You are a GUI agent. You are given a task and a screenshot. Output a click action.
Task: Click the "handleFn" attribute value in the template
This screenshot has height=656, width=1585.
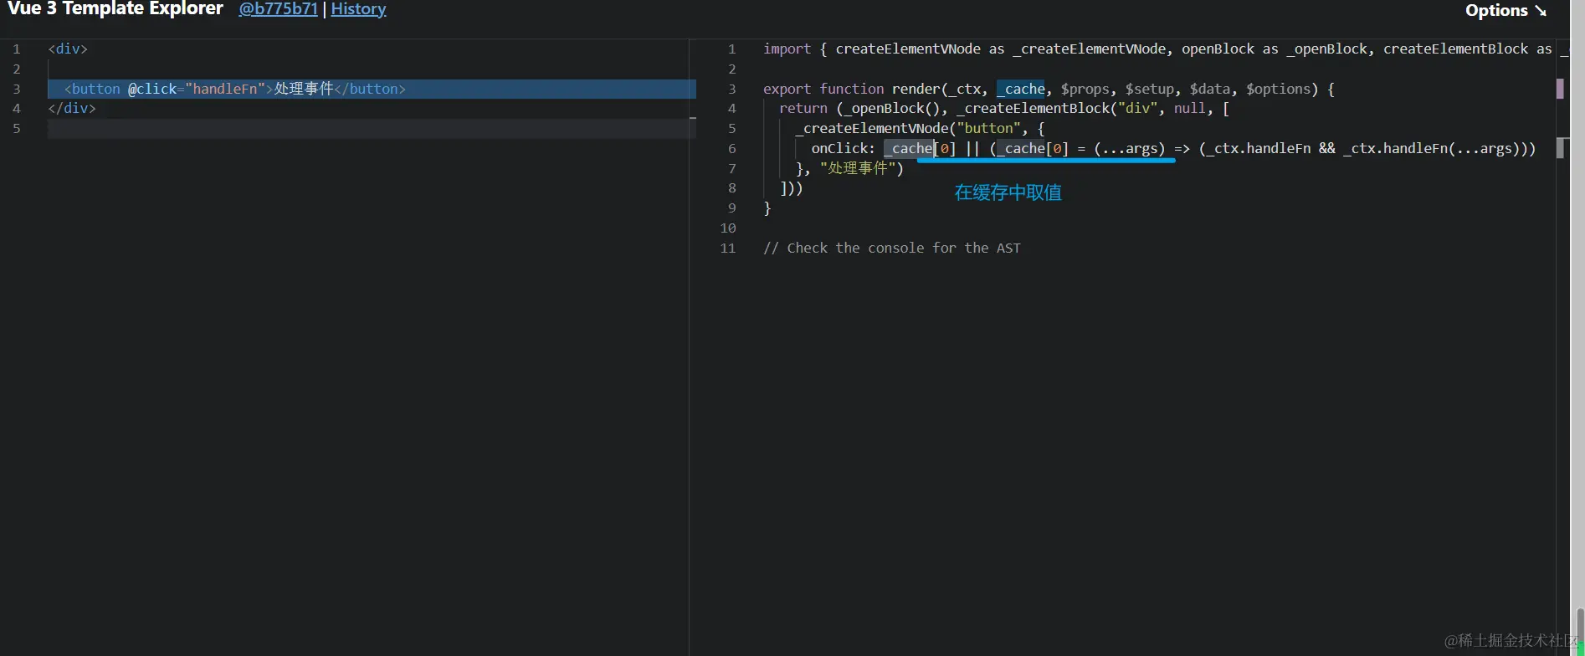point(226,89)
